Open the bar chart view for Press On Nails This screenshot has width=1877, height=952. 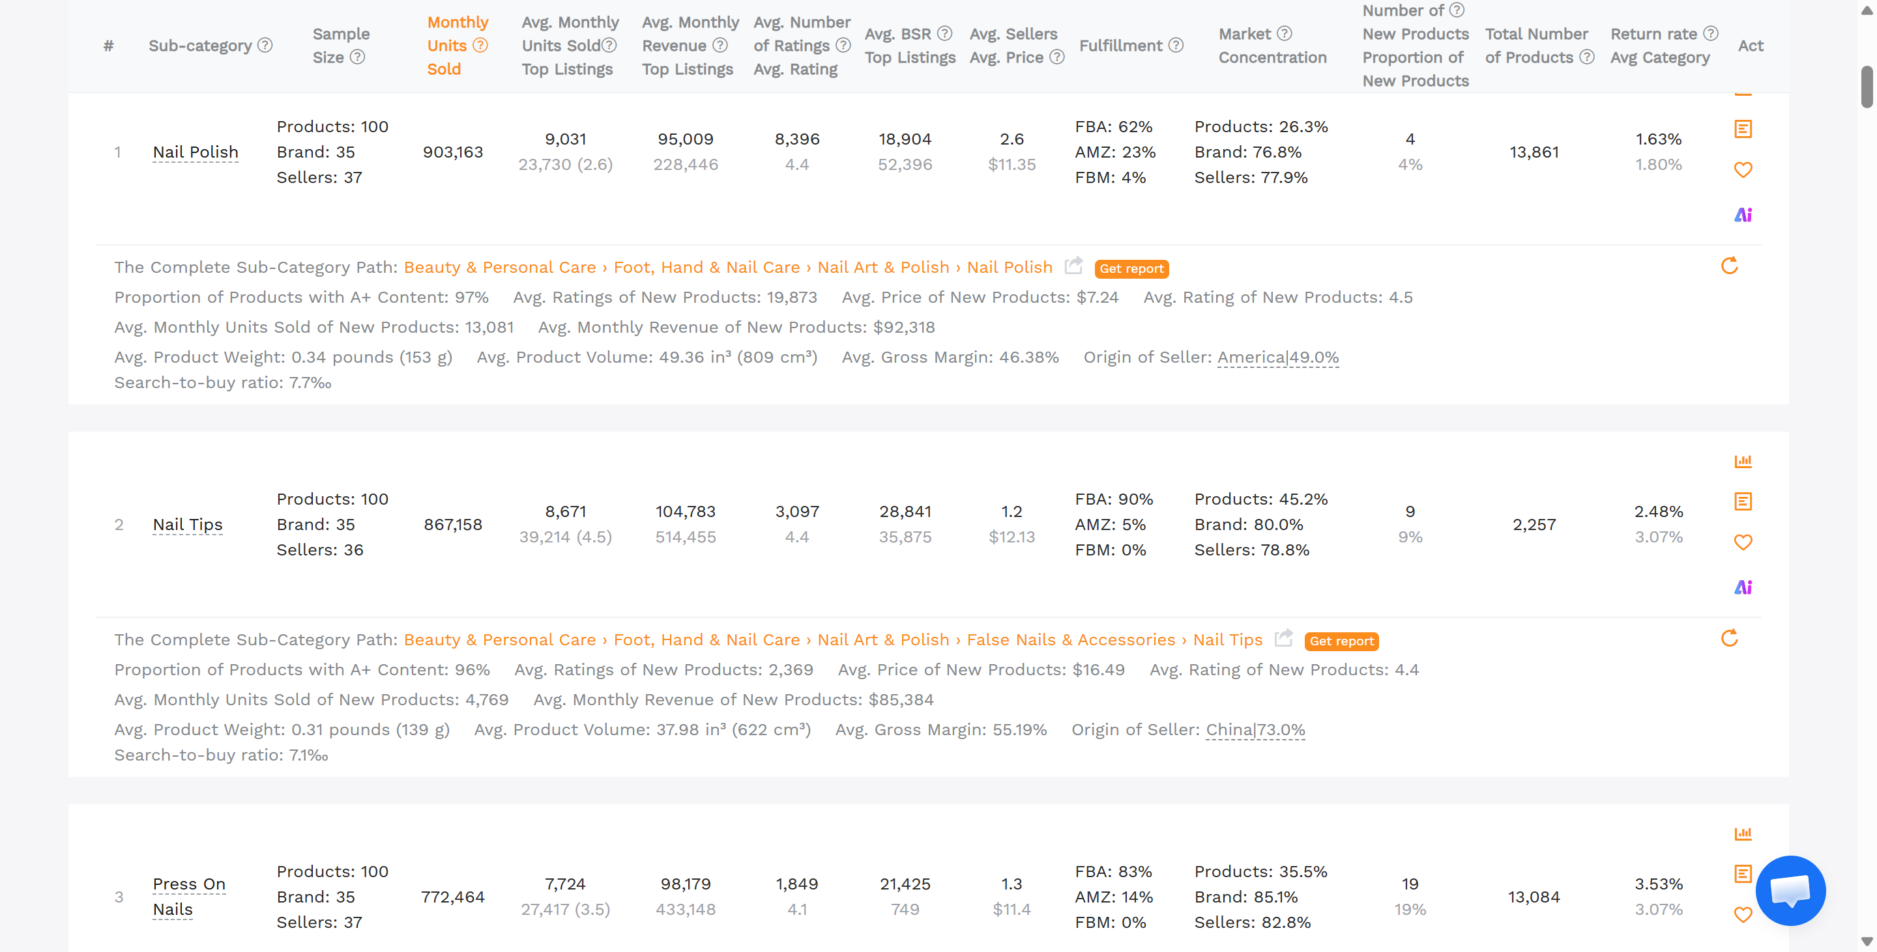tap(1743, 833)
